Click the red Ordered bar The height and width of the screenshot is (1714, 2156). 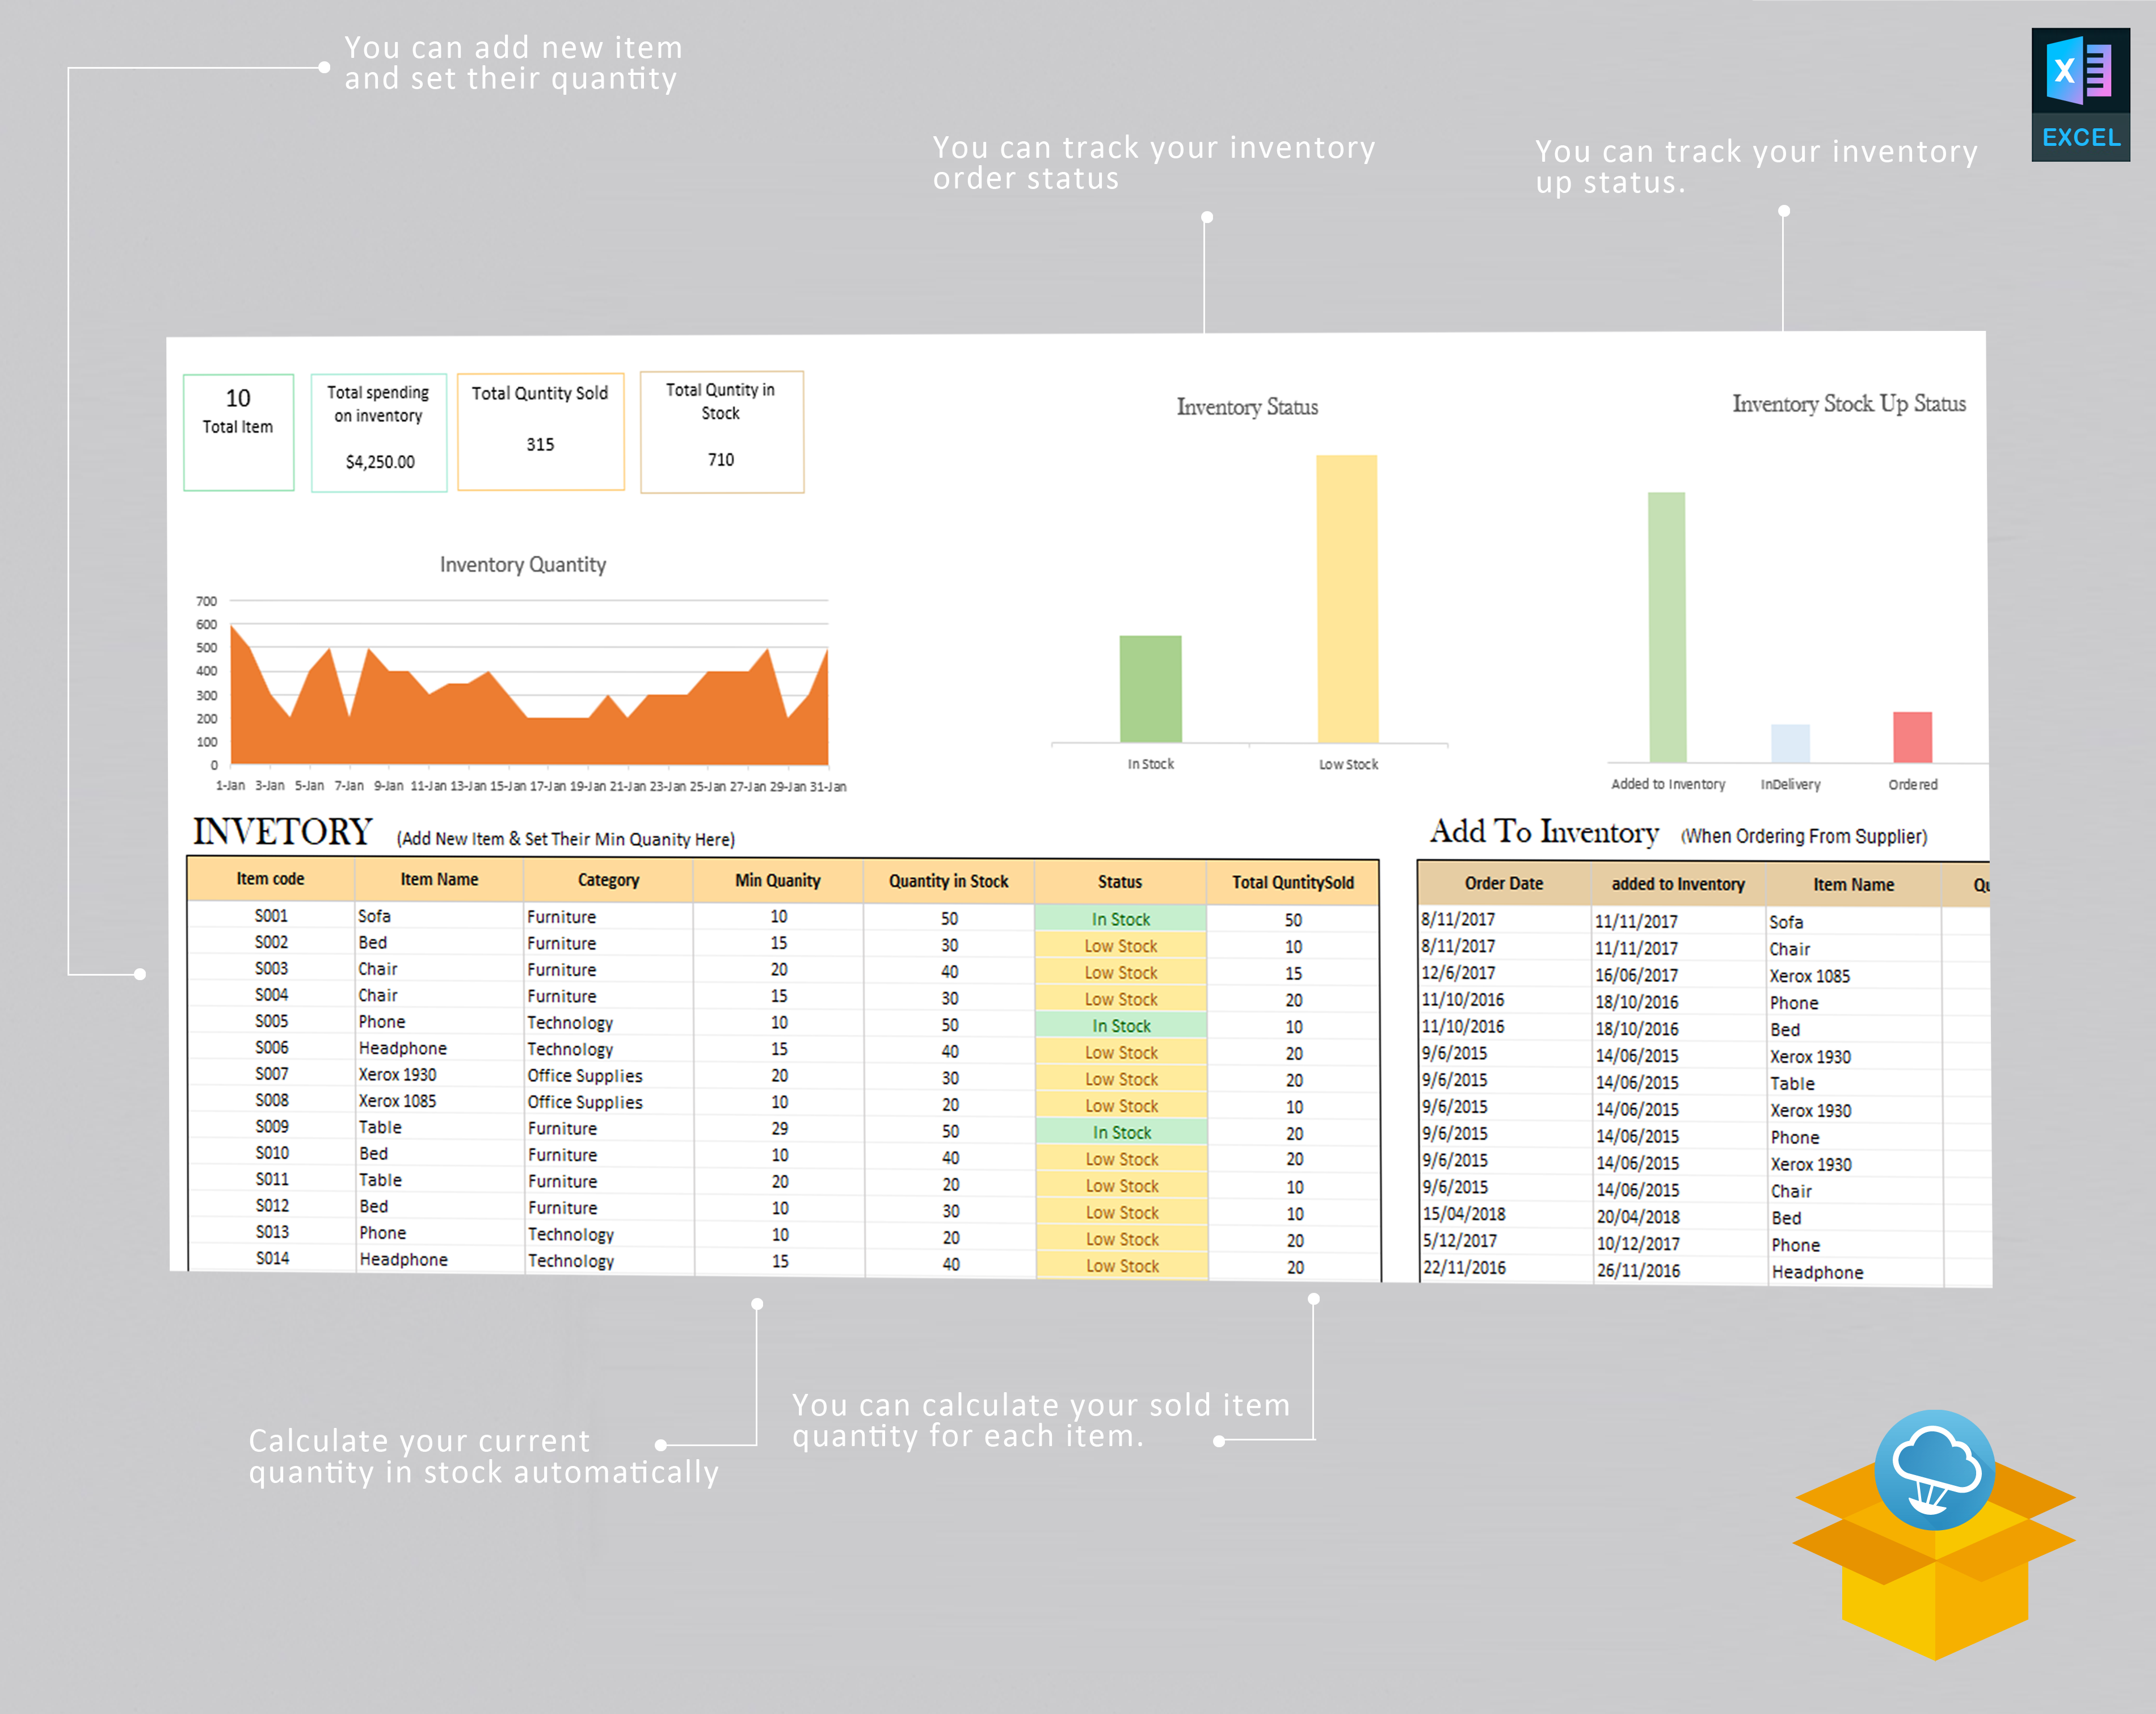[x=1912, y=737]
